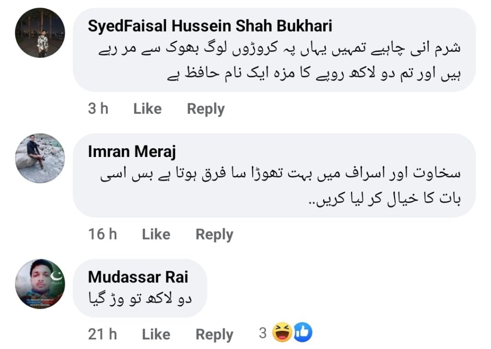Reply to Imran Meraj's comment
Viewport: 491px width, 349px height.
[x=214, y=234]
